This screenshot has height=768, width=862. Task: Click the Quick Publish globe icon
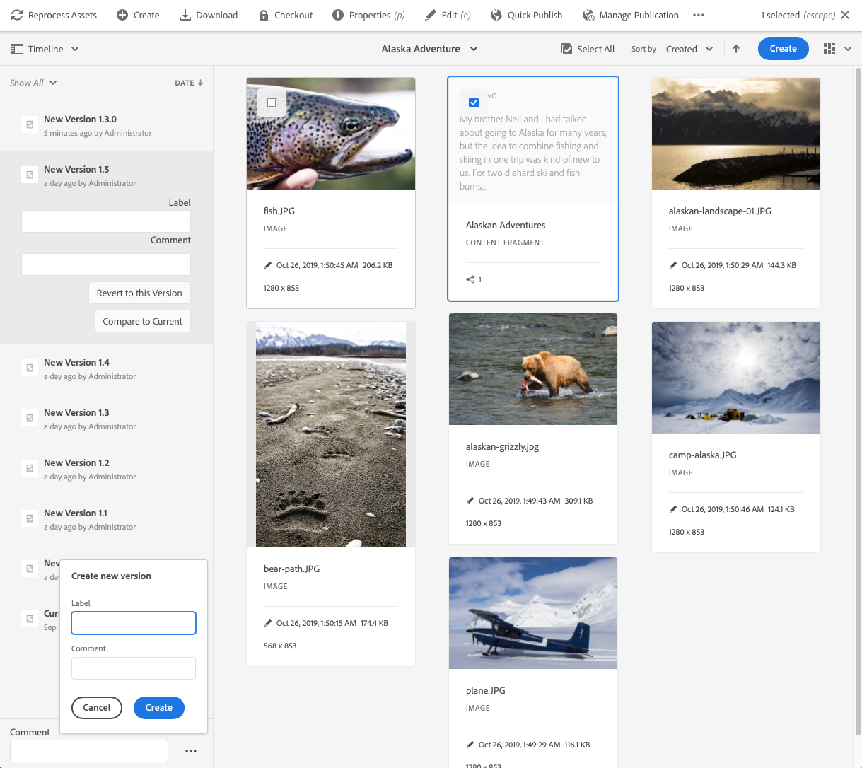[496, 15]
